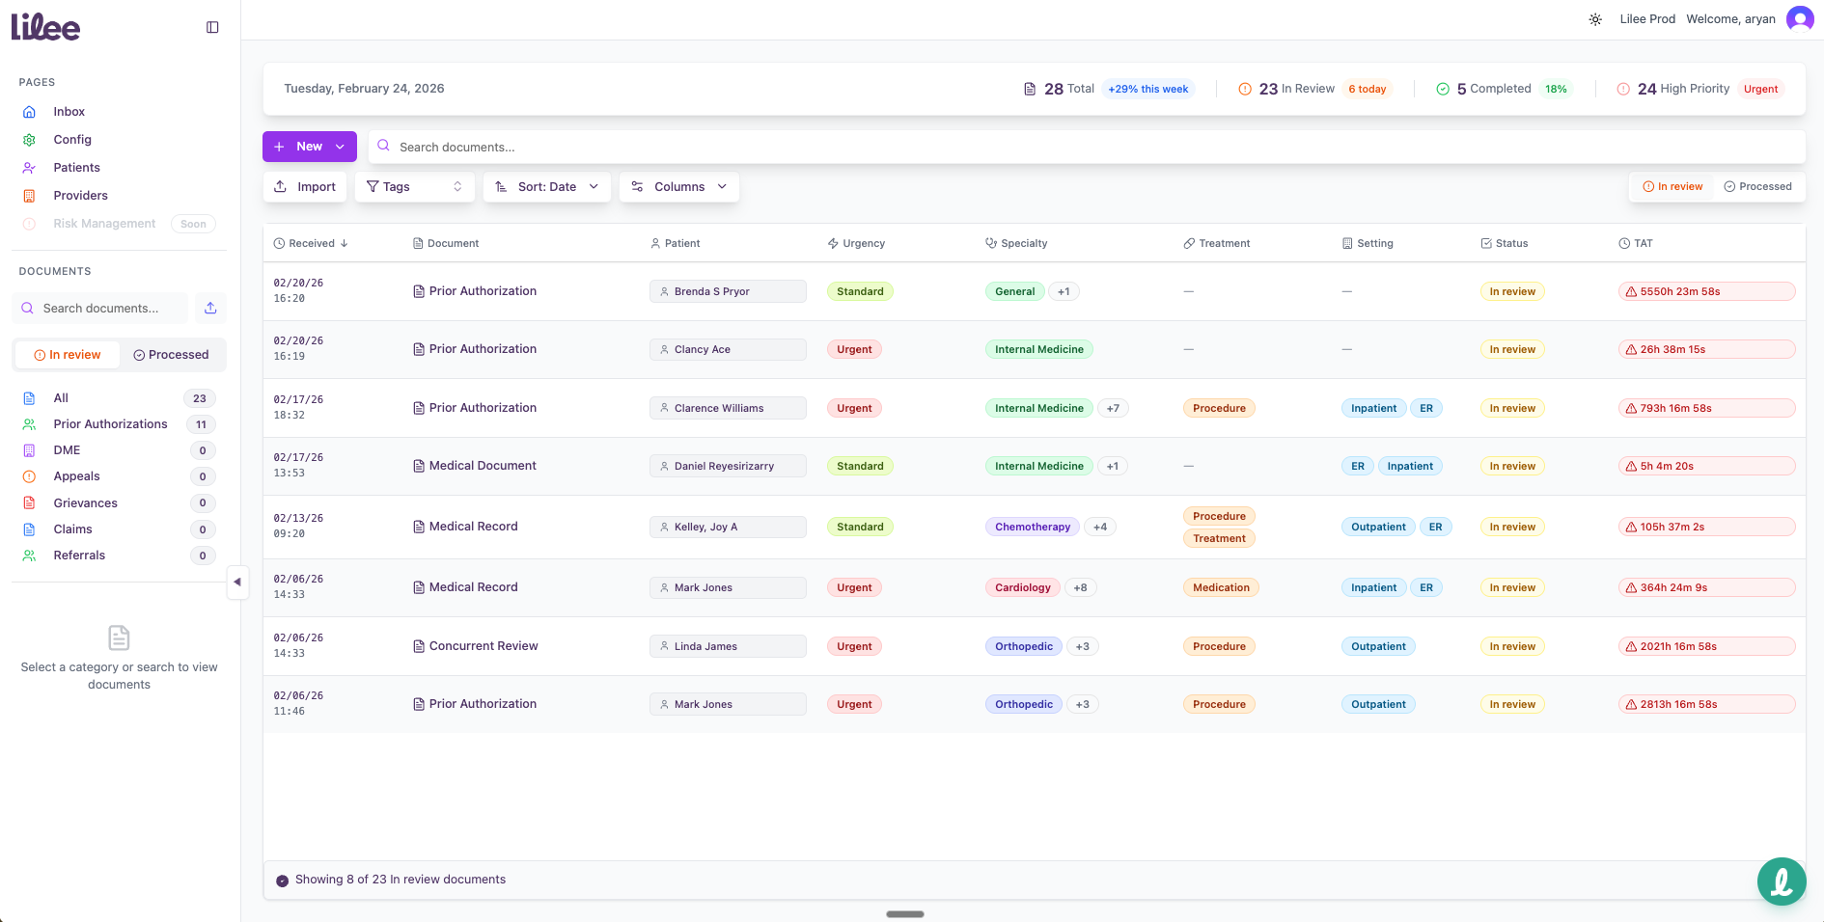Open Inbox from the home icon
1824x922 pixels.
(30, 112)
